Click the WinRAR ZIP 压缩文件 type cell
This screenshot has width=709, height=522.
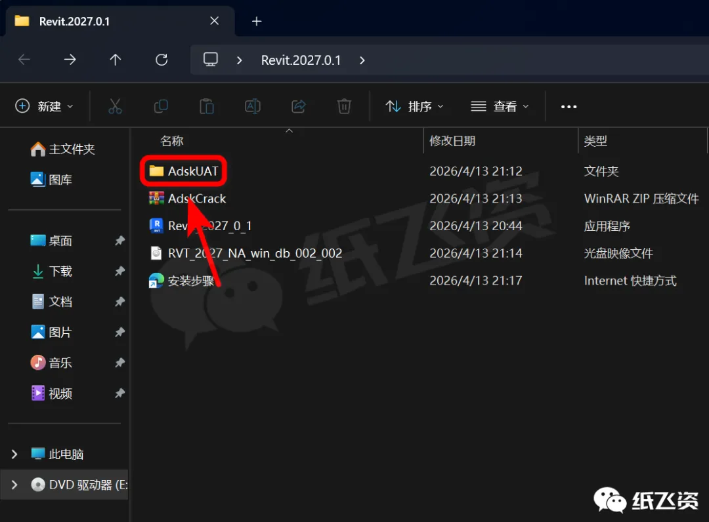[641, 198]
